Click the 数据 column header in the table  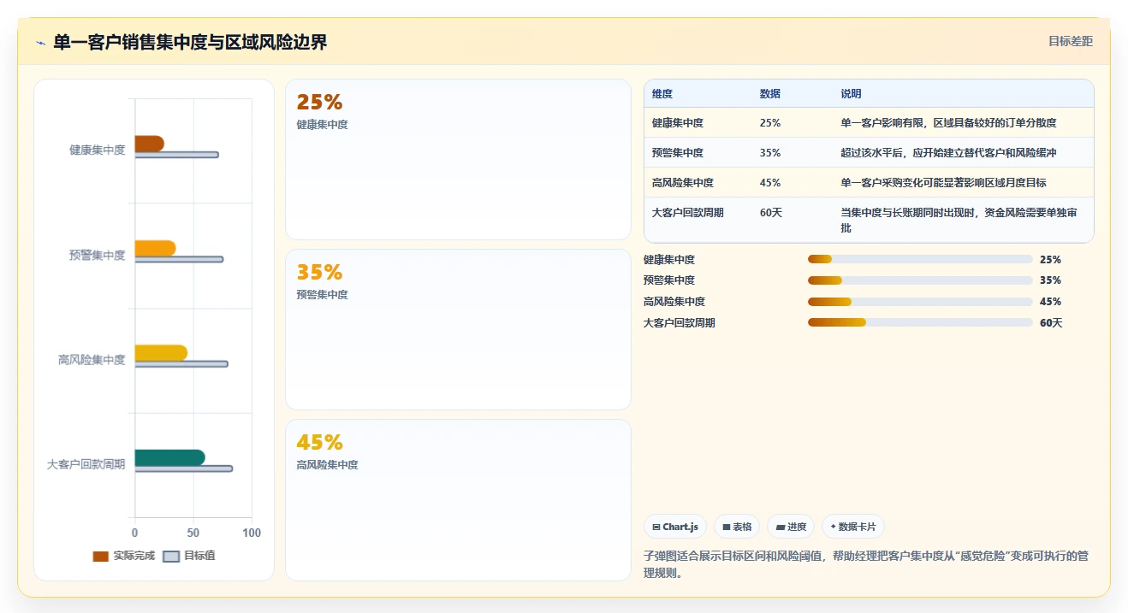tap(770, 94)
